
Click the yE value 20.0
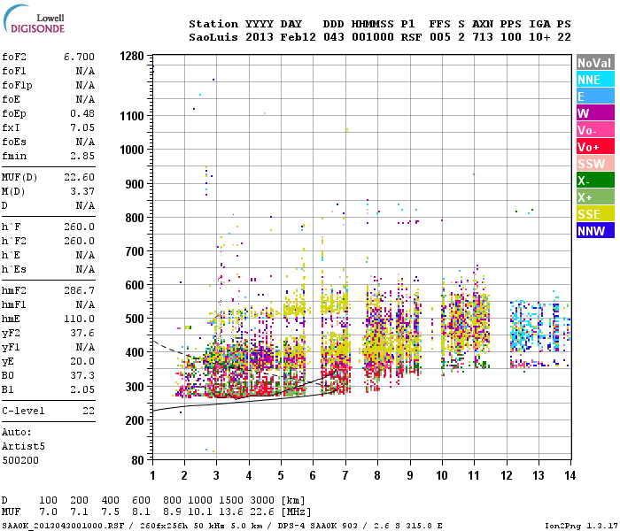pos(82,361)
